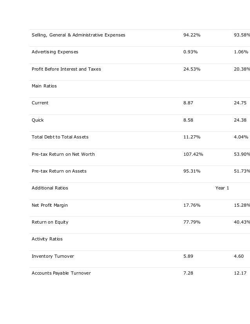This screenshot has height=324, width=250.
Task: Select the Pre-tax Return on Net Worth label
Action: tap(63, 155)
